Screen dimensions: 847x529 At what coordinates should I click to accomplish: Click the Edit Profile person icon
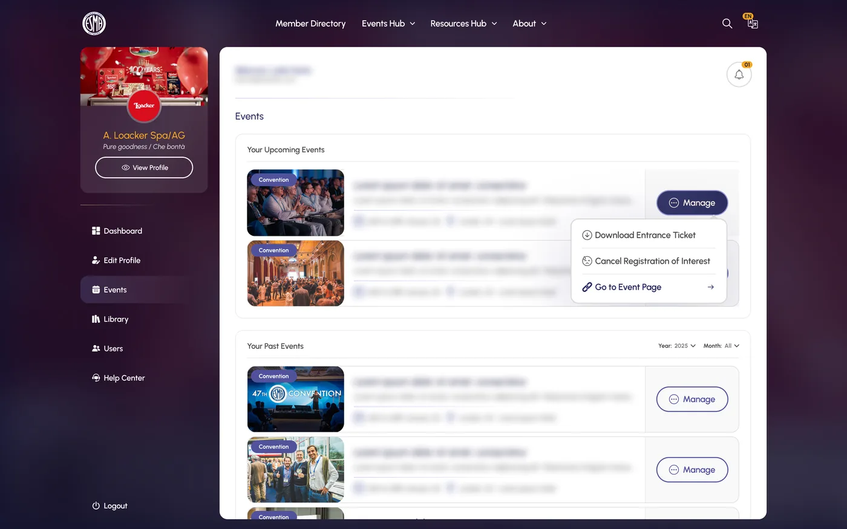tap(96, 260)
